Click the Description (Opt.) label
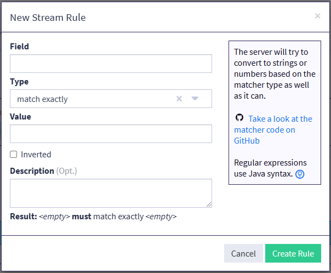Viewport: 331px width, 273px height. (43, 171)
